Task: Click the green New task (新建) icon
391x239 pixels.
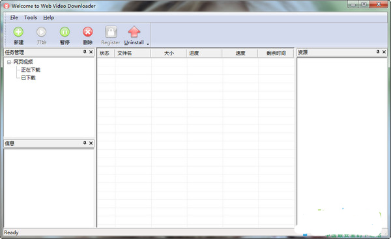Action: tap(18, 32)
